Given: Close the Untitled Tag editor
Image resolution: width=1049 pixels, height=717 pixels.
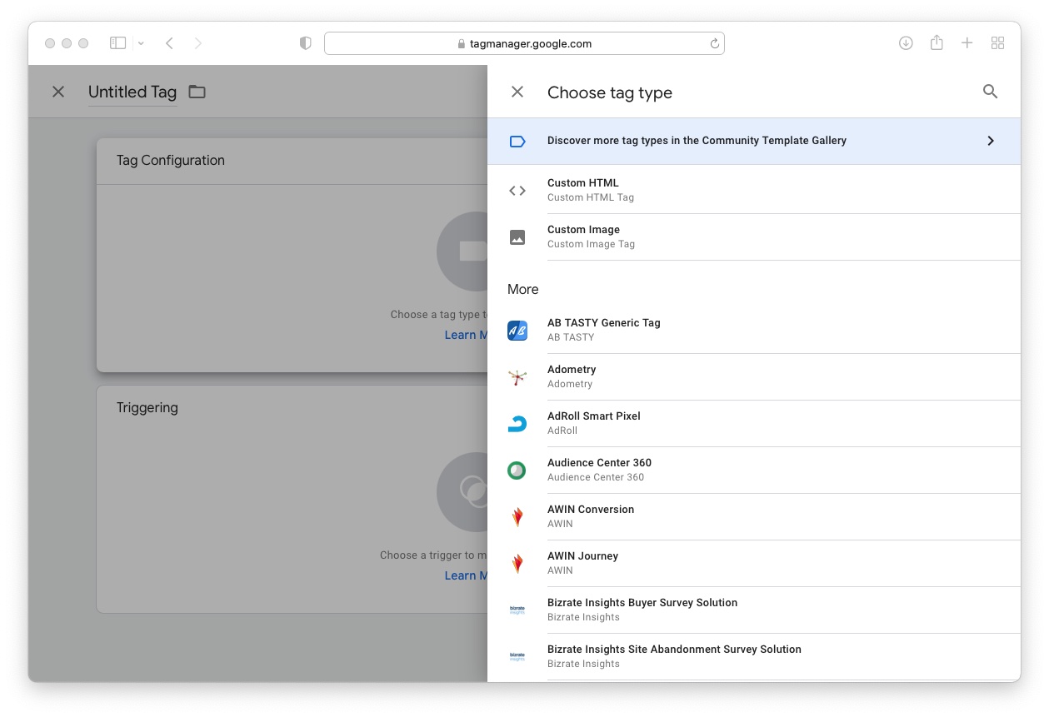Looking at the screenshot, I should coord(58,92).
